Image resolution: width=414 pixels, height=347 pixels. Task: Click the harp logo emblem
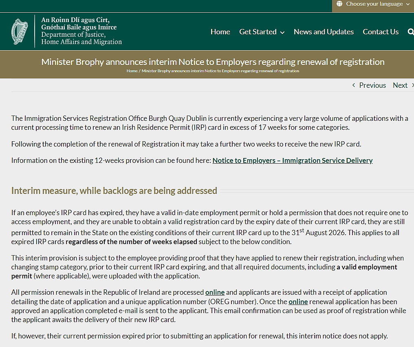[20, 31]
